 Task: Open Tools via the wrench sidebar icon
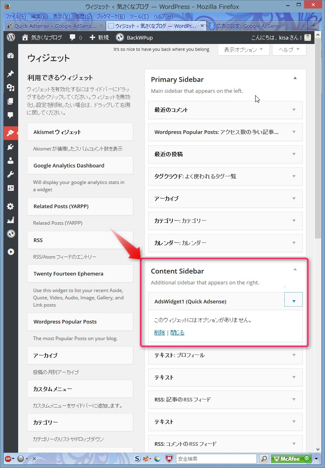(10, 174)
